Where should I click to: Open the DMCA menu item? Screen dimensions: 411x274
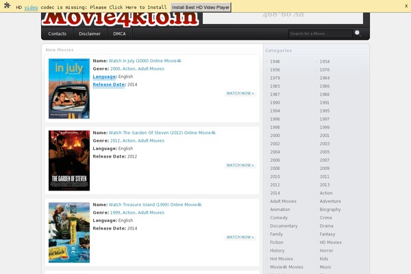coord(119,34)
